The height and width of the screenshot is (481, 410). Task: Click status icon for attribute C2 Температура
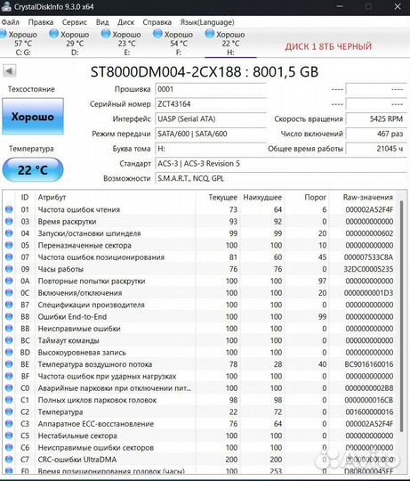[9, 412]
